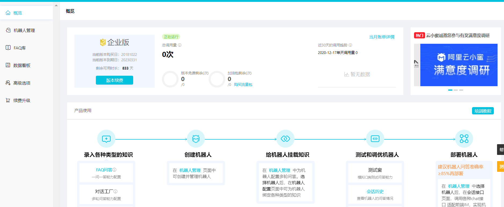
Task: Click 机器人管理 link under 创建机器人
Action: (x=190, y=170)
